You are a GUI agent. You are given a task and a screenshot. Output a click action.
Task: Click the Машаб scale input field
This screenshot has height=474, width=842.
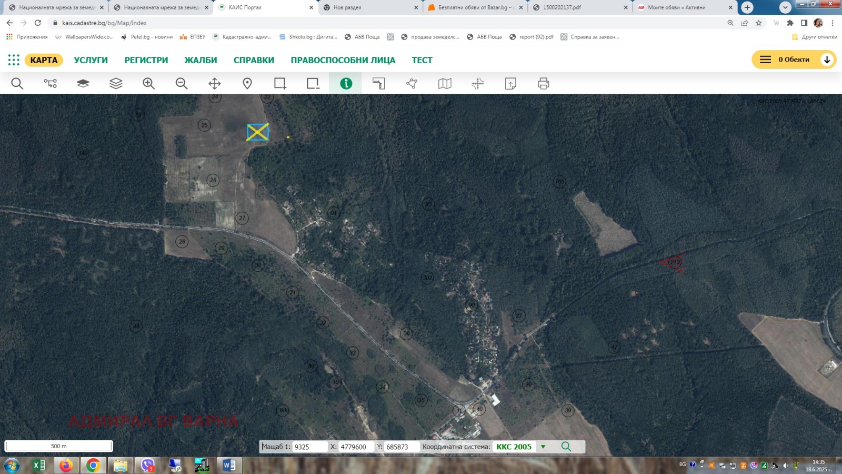[x=309, y=447]
